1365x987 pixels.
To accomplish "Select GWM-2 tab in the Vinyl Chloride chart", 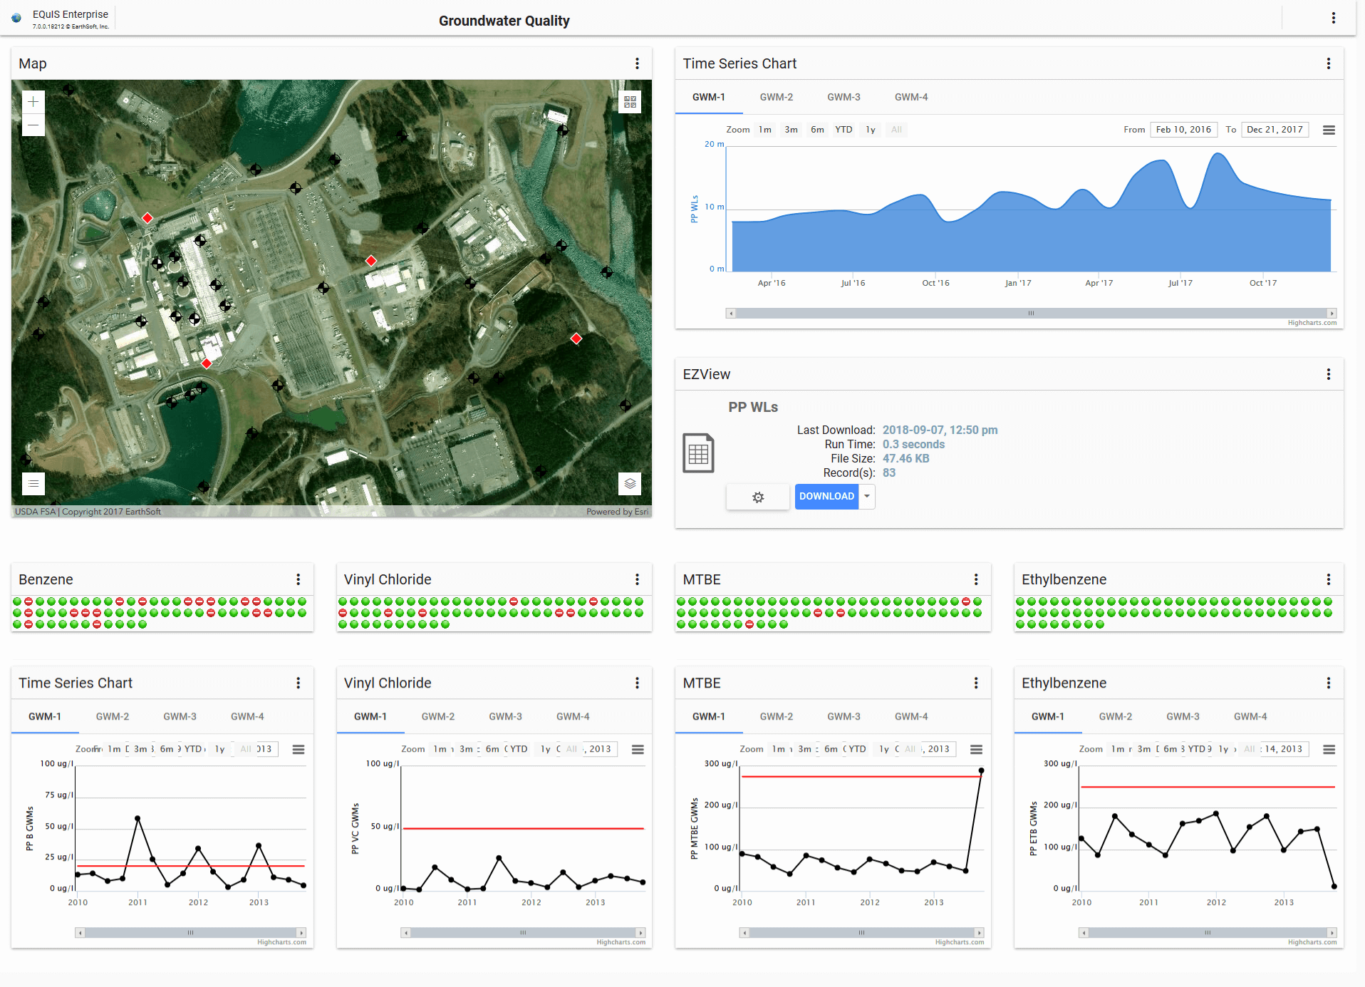I will (x=437, y=716).
